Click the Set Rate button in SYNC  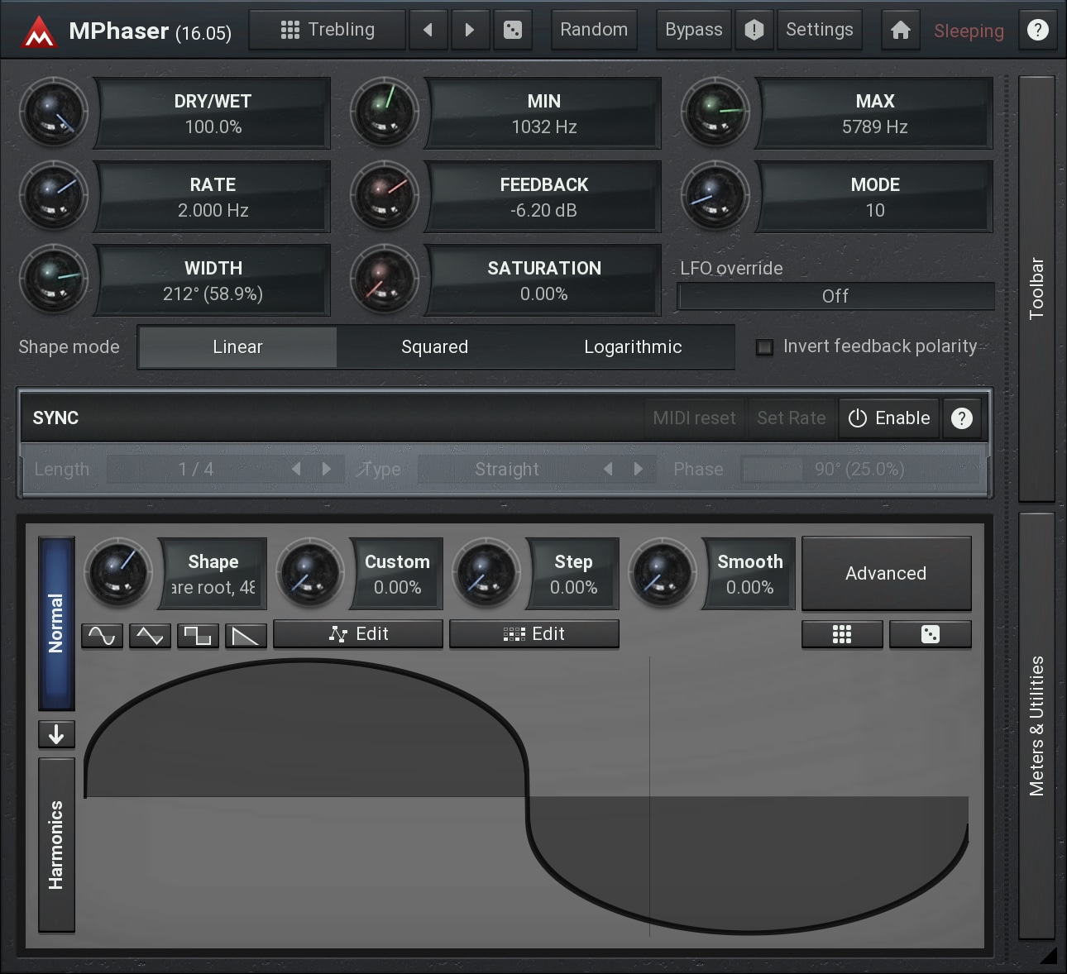tap(792, 418)
